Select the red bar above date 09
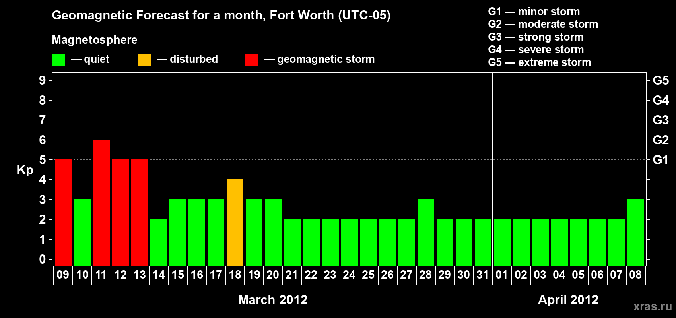 63,213
